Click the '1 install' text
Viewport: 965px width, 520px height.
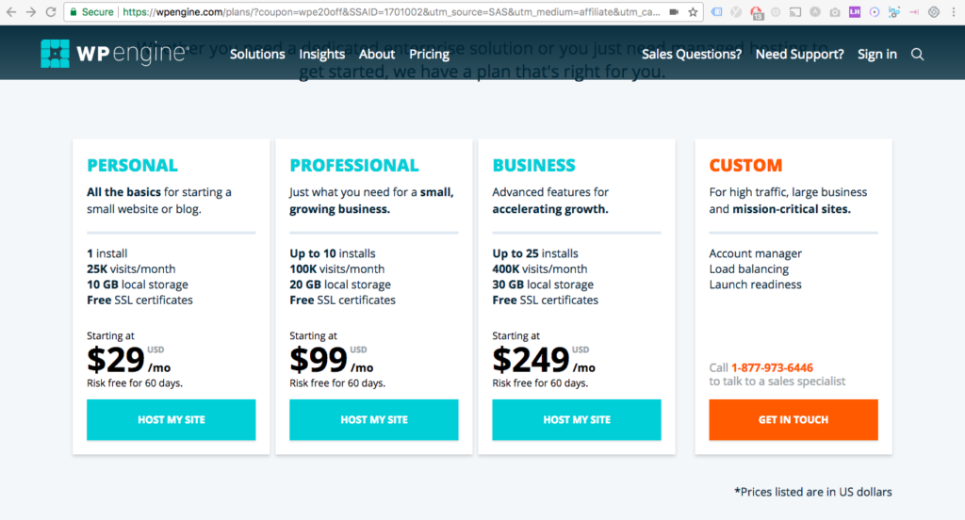tap(107, 253)
